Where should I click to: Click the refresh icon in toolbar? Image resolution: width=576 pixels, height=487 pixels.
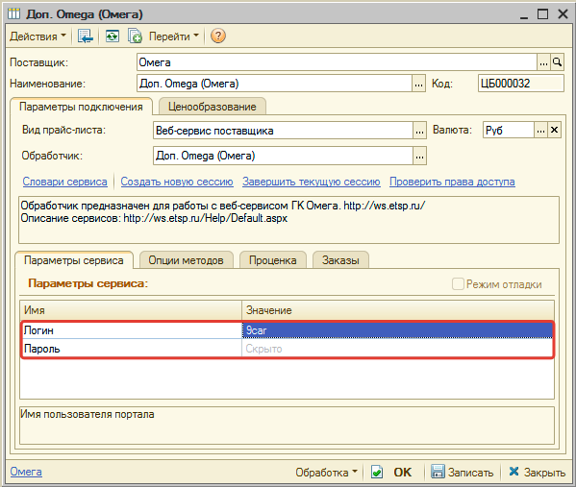tap(113, 36)
